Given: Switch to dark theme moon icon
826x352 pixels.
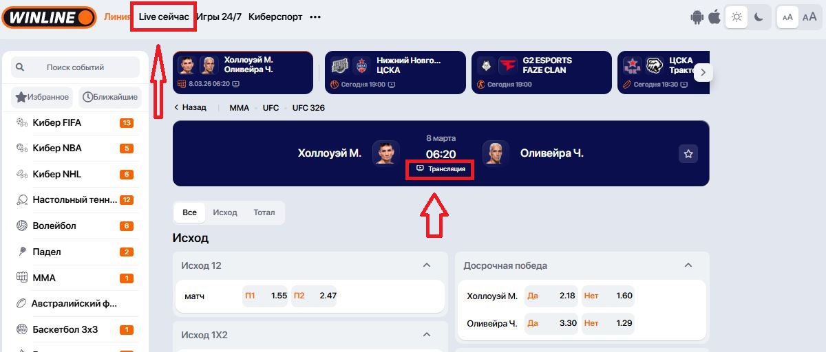Looking at the screenshot, I should (759, 17).
